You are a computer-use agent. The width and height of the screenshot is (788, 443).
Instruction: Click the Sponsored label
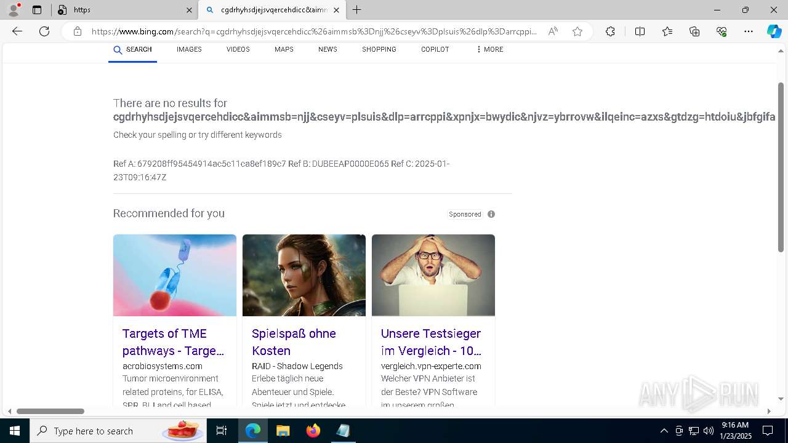[465, 214]
